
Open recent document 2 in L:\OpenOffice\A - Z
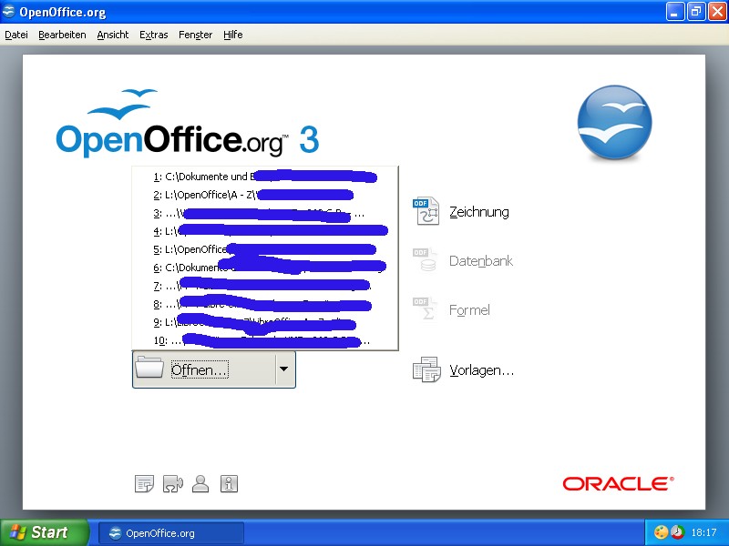point(265,195)
